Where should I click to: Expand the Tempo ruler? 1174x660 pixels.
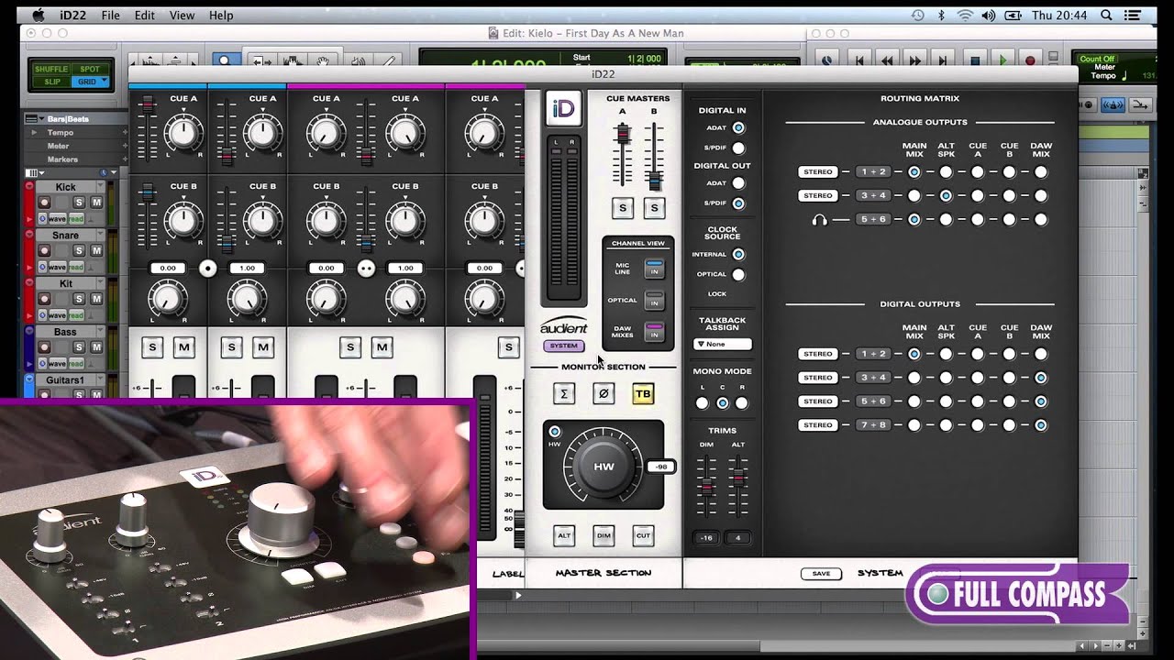click(x=36, y=132)
